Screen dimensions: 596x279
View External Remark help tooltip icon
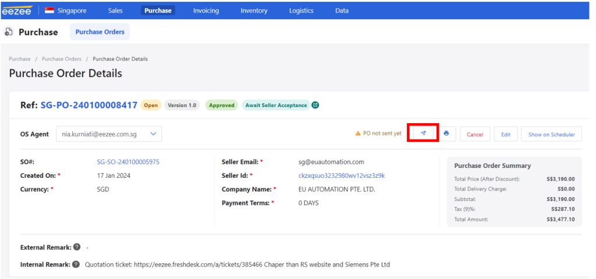(x=77, y=247)
